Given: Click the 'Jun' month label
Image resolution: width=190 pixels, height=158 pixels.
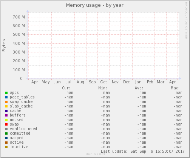Looking at the screenshot, I should [57, 82].
